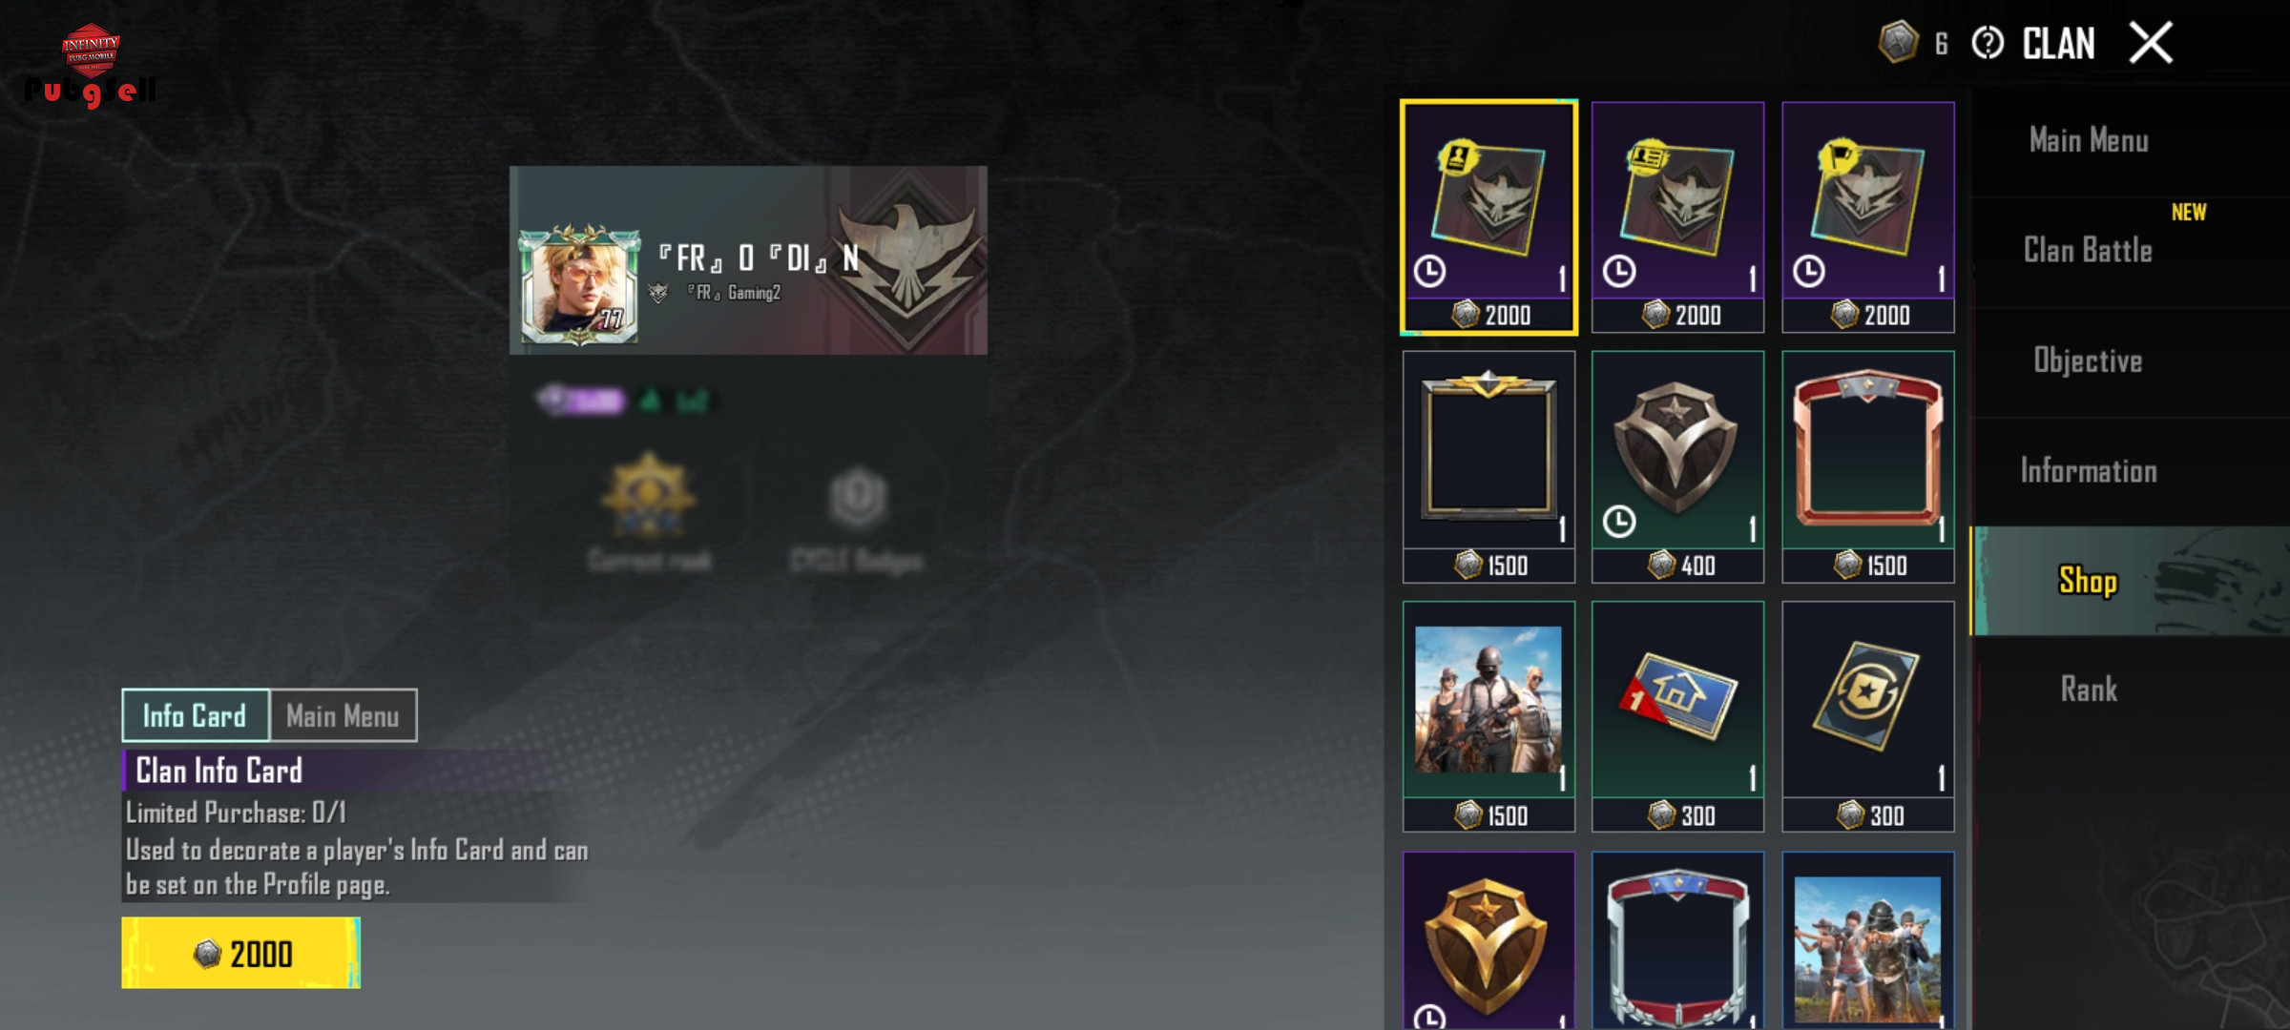The image size is (2290, 1030).
Task: Open the Objective menu entry
Action: 2089,360
